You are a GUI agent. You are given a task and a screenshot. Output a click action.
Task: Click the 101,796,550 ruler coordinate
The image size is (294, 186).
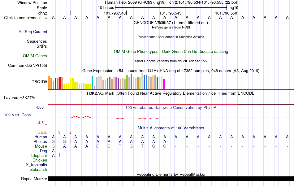coord(226,13)
